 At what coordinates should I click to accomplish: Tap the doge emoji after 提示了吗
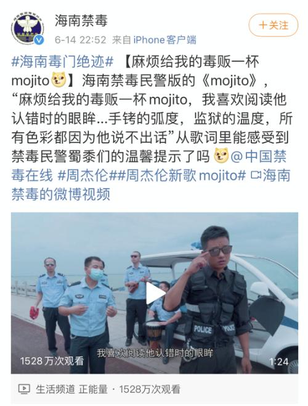[x=221, y=156]
